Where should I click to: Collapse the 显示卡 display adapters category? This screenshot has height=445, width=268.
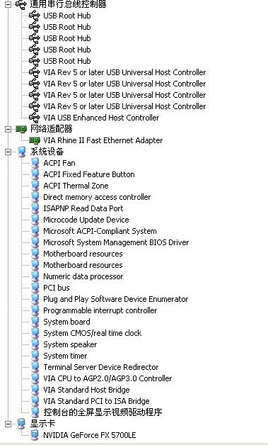coord(8,424)
